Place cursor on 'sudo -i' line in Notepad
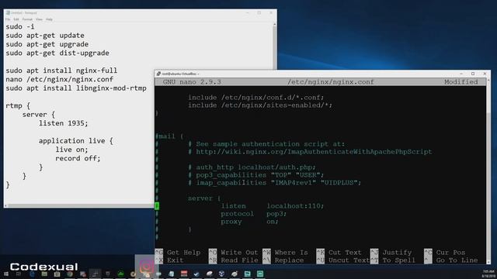Screen dimensions: 497x279 pos(20,26)
